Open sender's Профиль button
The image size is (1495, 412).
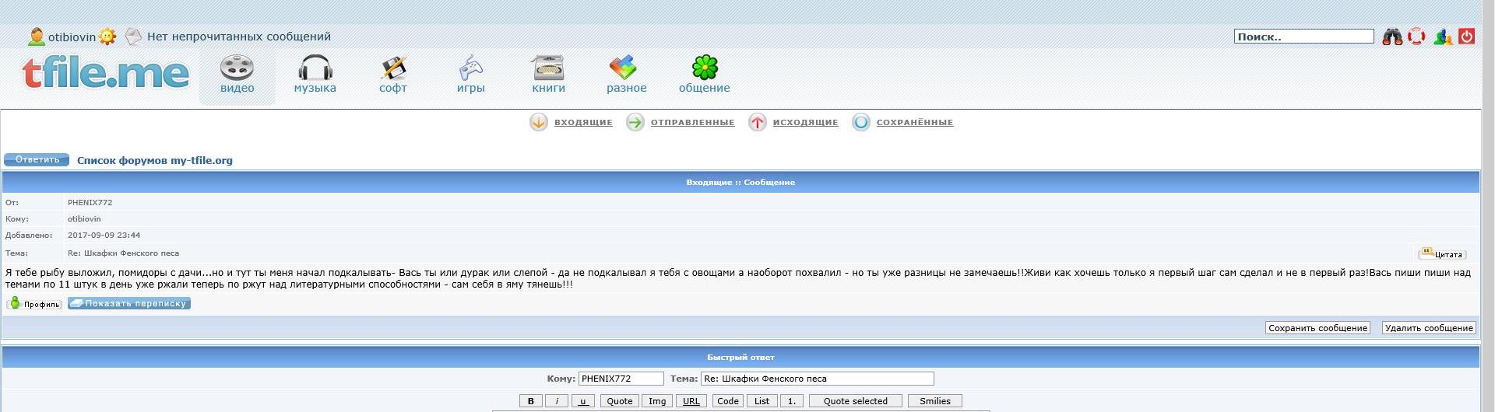click(33, 303)
